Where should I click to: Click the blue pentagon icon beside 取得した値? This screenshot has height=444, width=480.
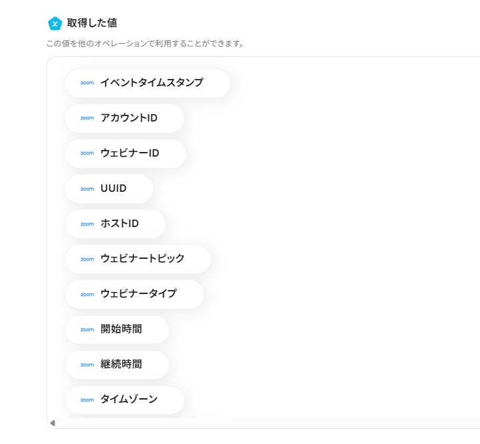coord(55,24)
